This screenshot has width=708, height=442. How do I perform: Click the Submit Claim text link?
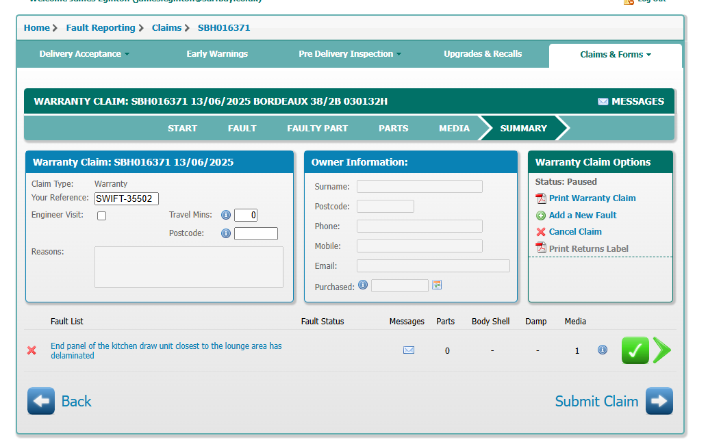596,402
